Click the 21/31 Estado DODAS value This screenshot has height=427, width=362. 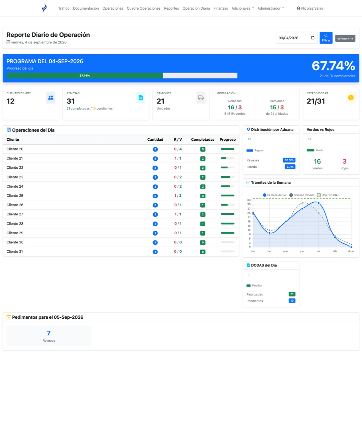pyautogui.click(x=316, y=101)
